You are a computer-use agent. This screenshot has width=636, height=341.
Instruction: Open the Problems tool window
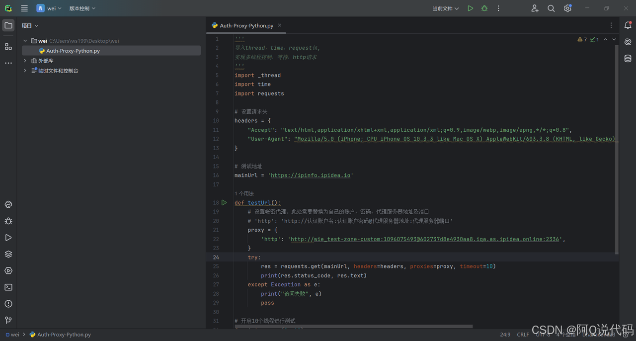8,304
